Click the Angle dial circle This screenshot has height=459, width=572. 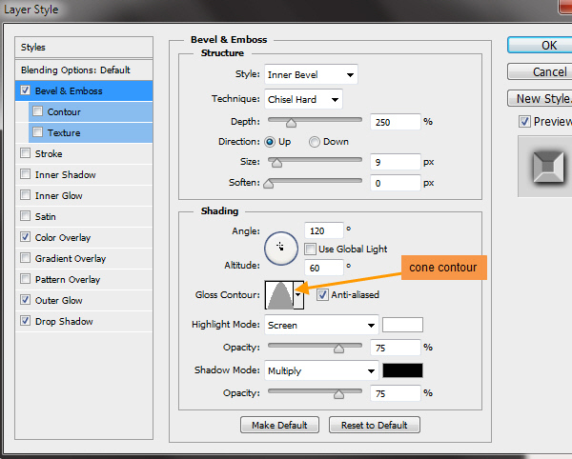pyautogui.click(x=280, y=247)
